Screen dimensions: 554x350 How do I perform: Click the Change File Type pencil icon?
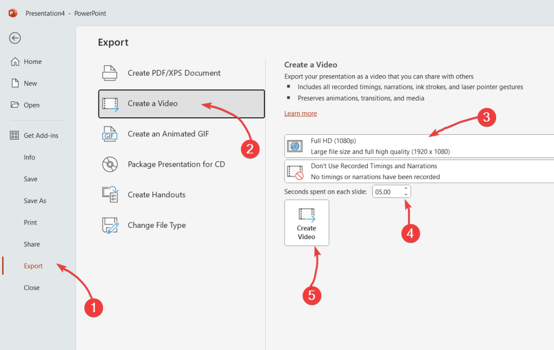tap(110, 226)
